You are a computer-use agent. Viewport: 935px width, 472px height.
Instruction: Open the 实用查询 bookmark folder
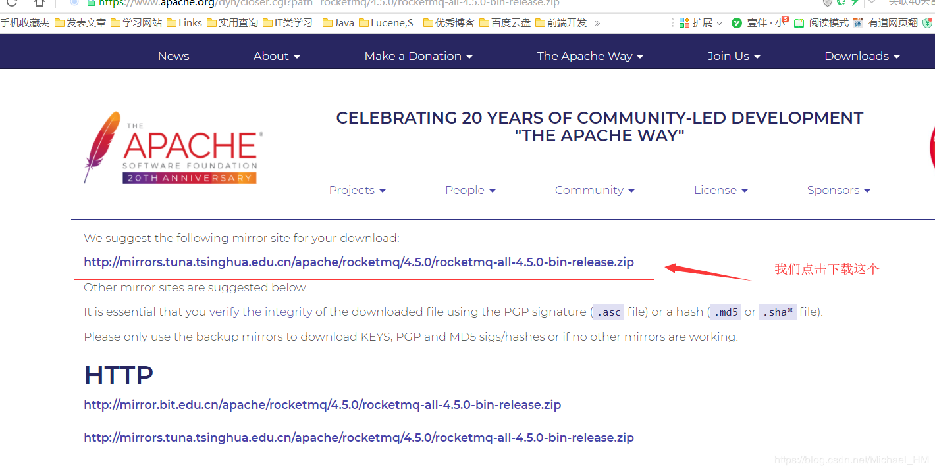point(232,23)
